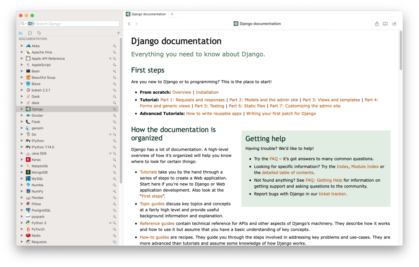
Task: Expand the Pandas docset
Action: coord(22,198)
